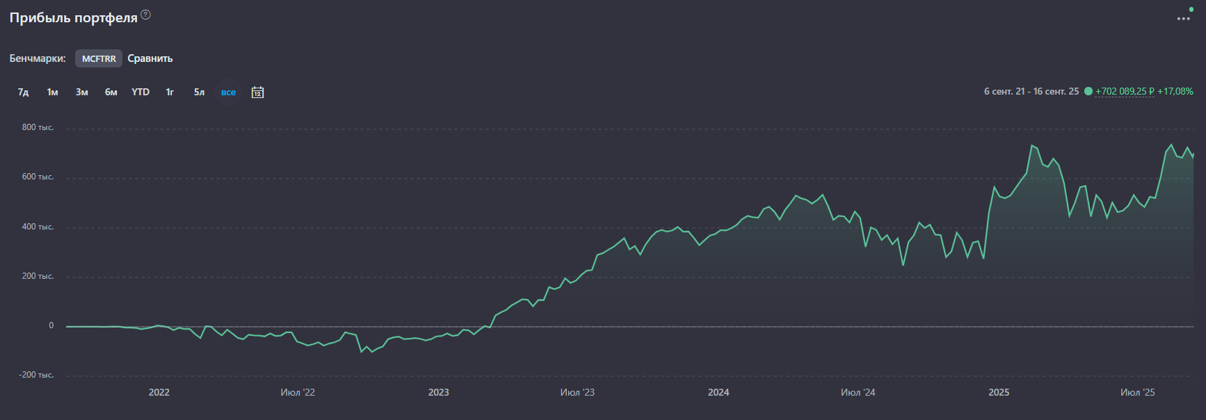The width and height of the screenshot is (1206, 420).
Task: Click the +17,08% percentage value
Action: pyautogui.click(x=1175, y=91)
